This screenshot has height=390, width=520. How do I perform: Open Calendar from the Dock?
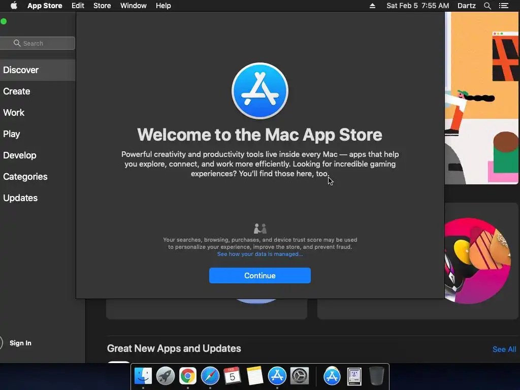coord(232,376)
